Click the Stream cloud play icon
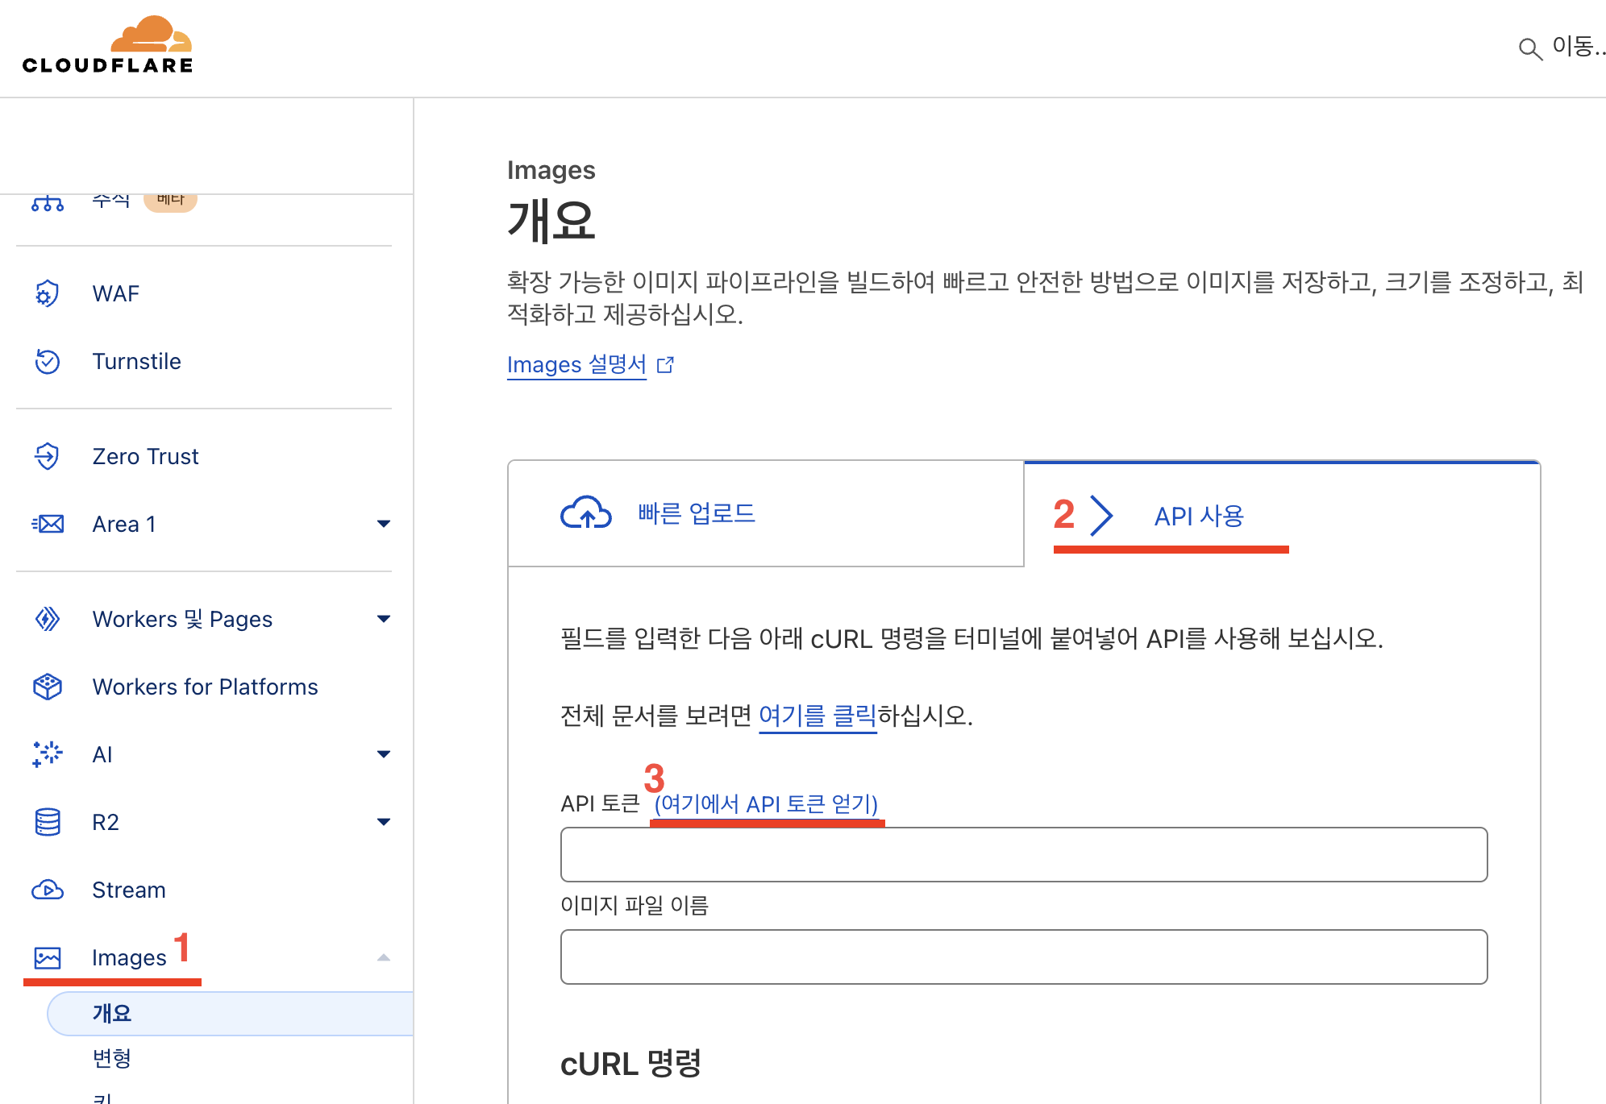The height and width of the screenshot is (1104, 1606). pos(48,890)
